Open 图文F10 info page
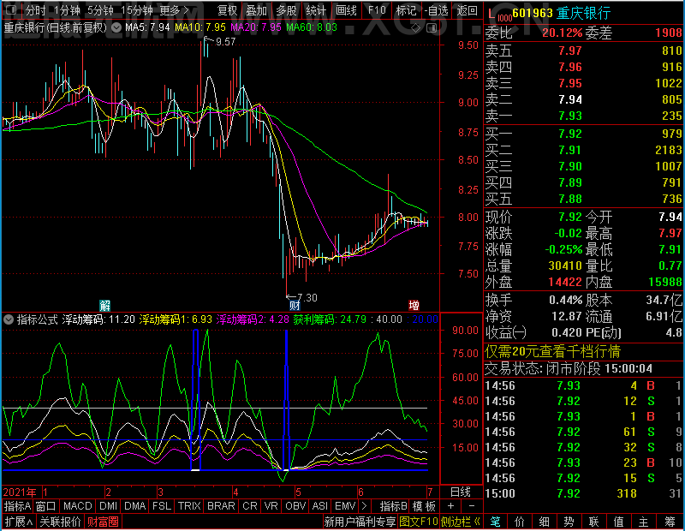 point(419,522)
